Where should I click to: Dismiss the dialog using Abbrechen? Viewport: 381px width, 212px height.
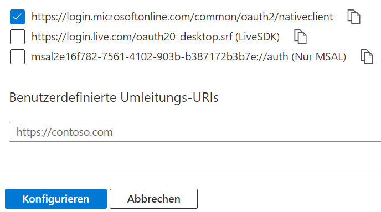click(x=153, y=199)
